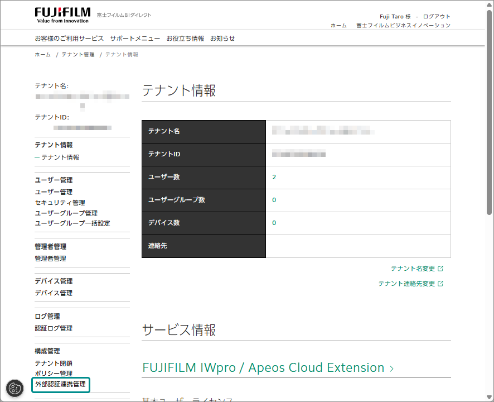Click the 連絡先 table row header
This screenshot has height=402, width=494.
point(204,246)
